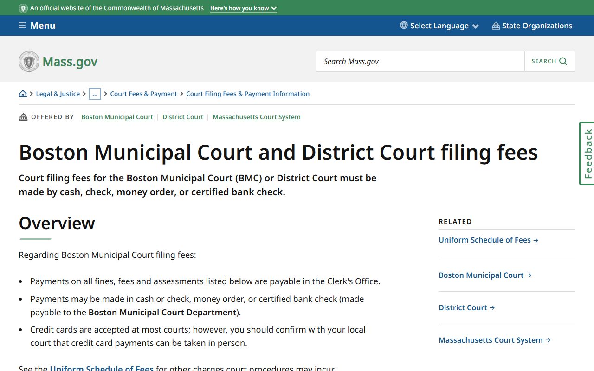Click the home breadcrumb icon
The height and width of the screenshot is (371, 594).
click(23, 94)
